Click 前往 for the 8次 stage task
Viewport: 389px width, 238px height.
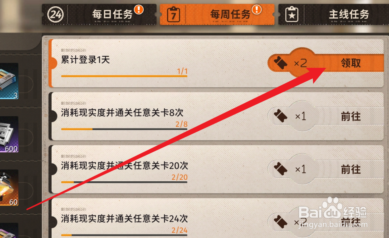coord(350,116)
